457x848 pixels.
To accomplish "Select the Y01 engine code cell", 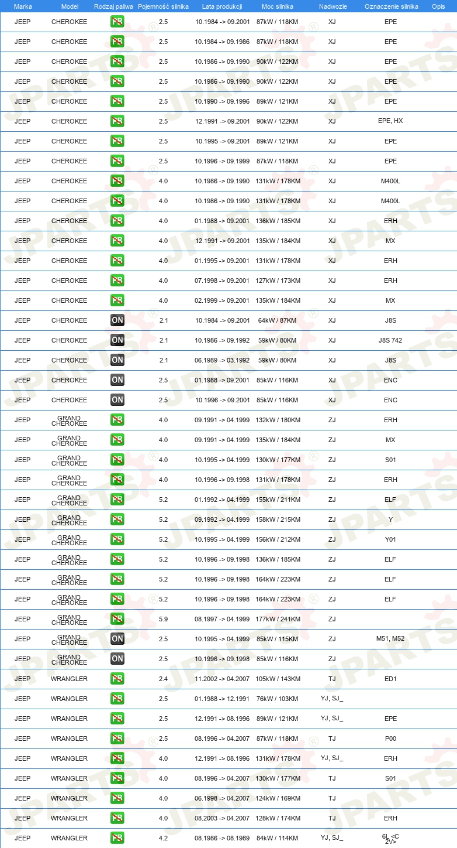I will [x=390, y=539].
